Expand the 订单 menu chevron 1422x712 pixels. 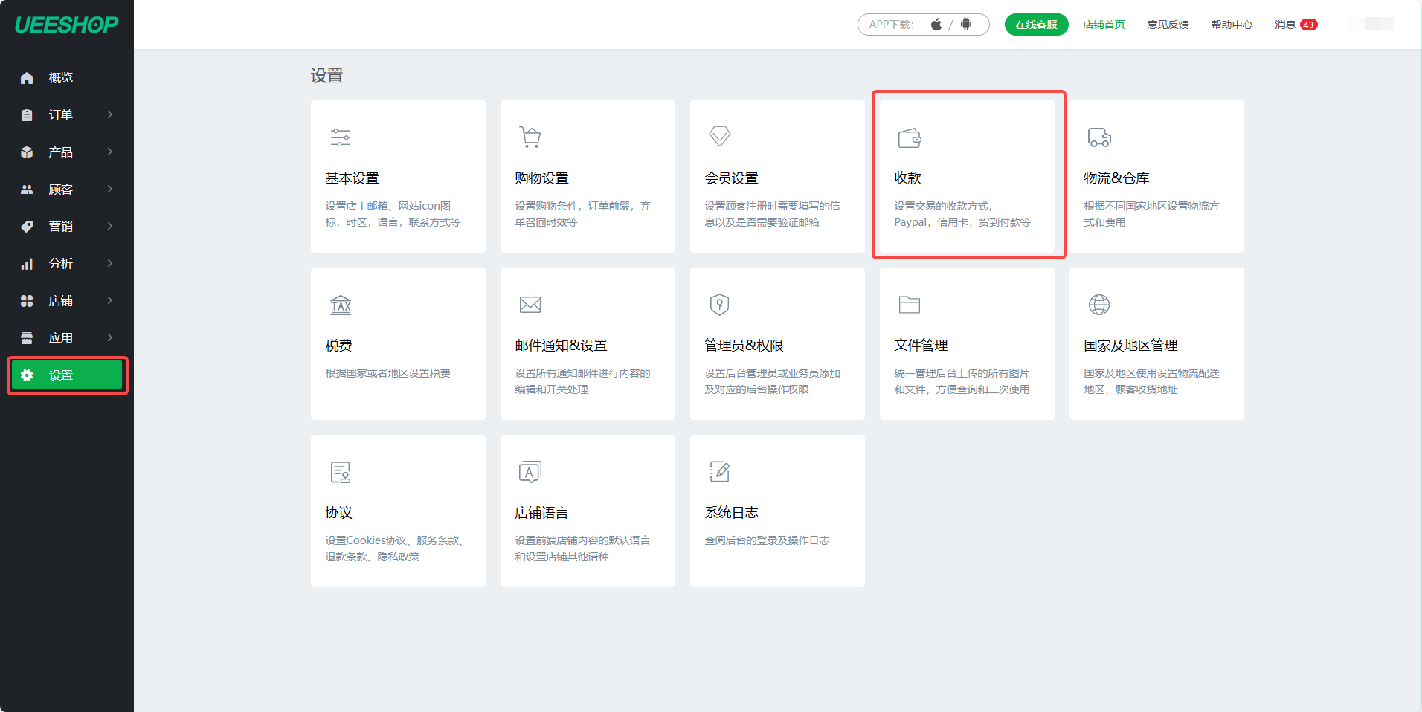[110, 114]
